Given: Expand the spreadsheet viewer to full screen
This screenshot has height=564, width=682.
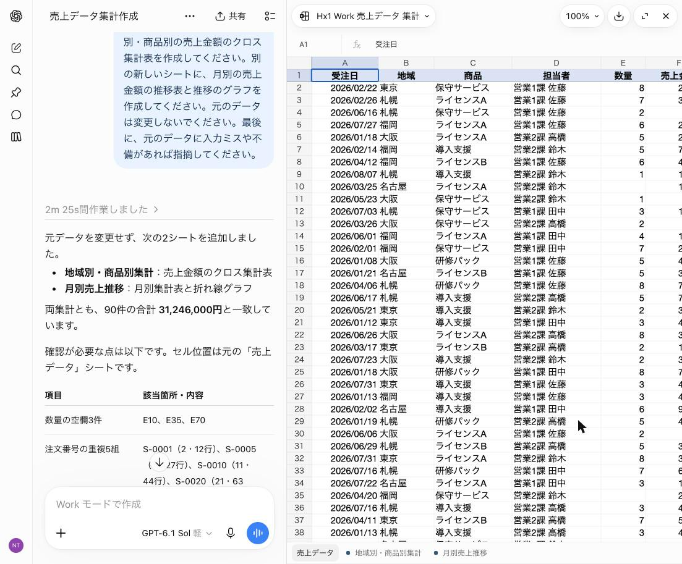Looking at the screenshot, I should [x=645, y=16].
